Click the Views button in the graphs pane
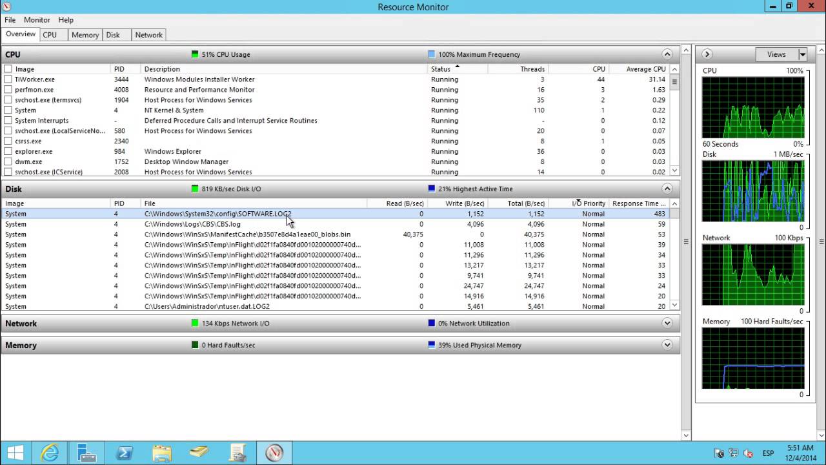 [776, 54]
